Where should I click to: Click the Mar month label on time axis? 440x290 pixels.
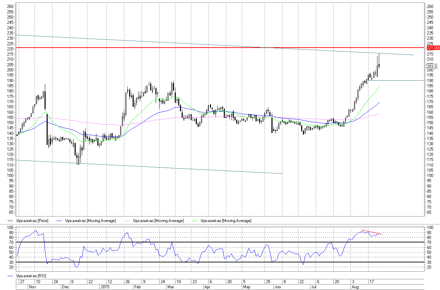point(171,287)
